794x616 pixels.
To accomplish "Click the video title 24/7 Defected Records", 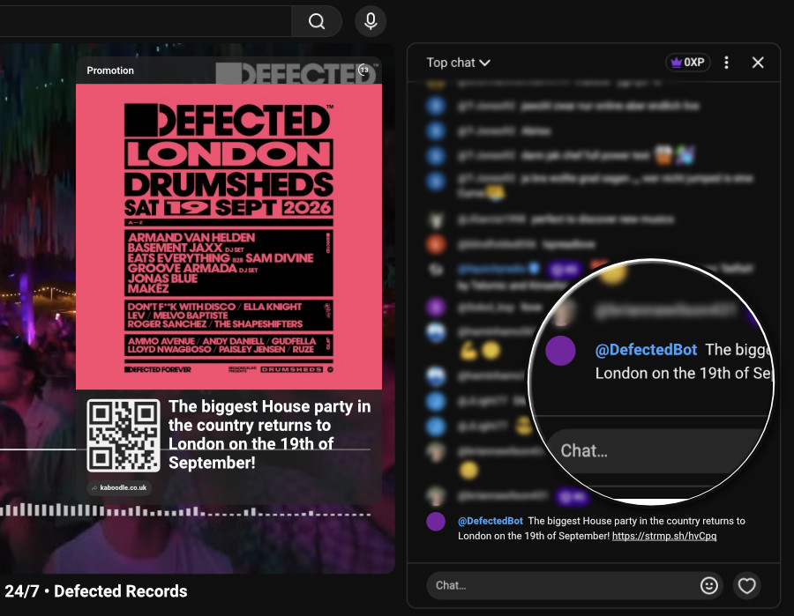I will pyautogui.click(x=96, y=590).
